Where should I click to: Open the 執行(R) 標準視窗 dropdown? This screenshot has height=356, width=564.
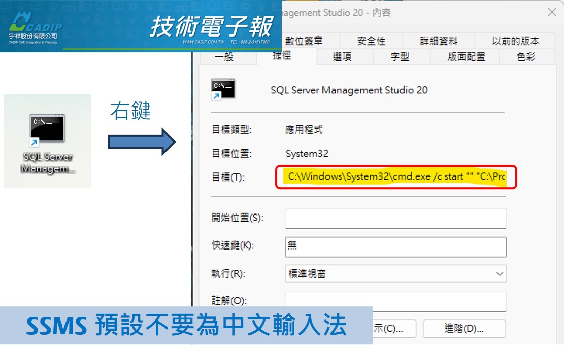point(395,274)
